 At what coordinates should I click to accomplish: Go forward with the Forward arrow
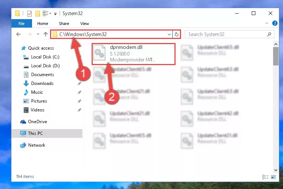(29, 34)
